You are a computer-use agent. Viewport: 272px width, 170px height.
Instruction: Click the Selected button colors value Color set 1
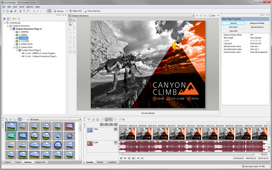255,46
